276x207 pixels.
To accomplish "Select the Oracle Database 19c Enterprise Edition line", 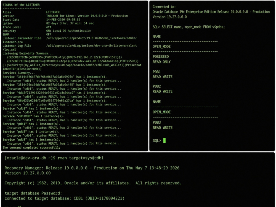I will [x=211, y=12].
